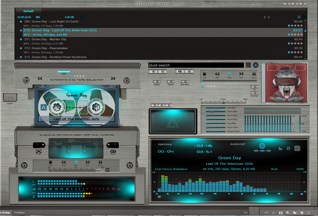Stop playback from the panel under Quick search
Image resolution: width=318 pixels, height=216 pixels.
coord(204,74)
